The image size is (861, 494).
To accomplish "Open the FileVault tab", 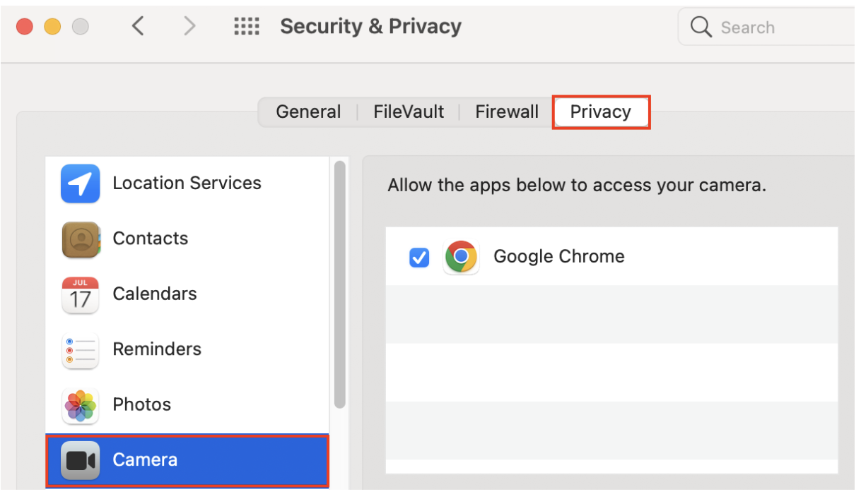I will [409, 112].
